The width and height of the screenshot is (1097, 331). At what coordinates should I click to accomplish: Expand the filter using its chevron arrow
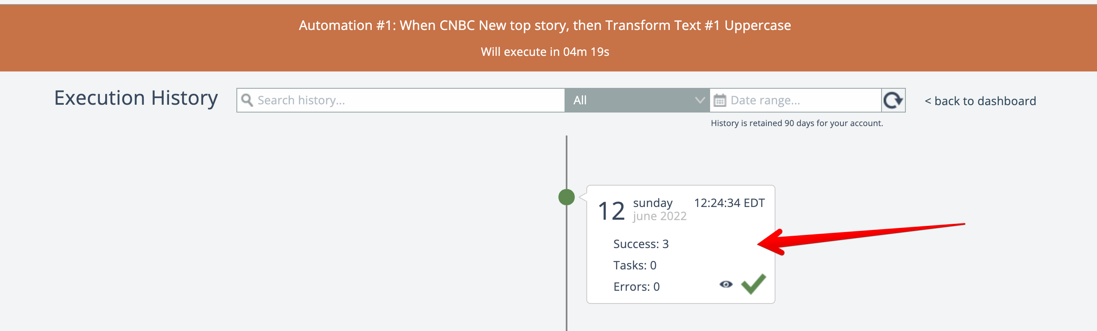699,100
